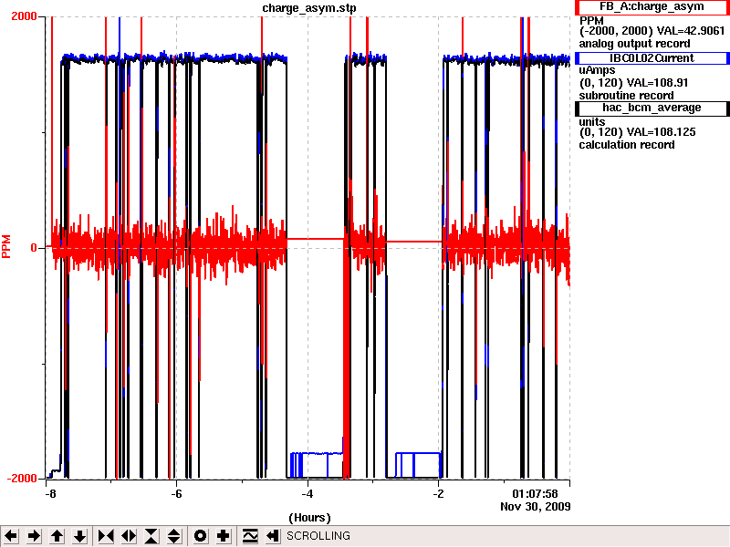Screen dimensions: 730x547
Task: Click the horizontal compress (bowtie) zoom icon
Action: (106, 536)
